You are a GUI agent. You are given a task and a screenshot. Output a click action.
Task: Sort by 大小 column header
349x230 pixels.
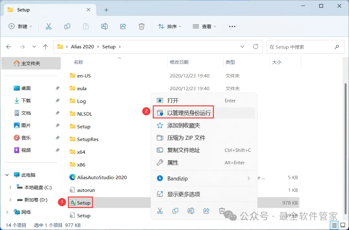pos(277,62)
